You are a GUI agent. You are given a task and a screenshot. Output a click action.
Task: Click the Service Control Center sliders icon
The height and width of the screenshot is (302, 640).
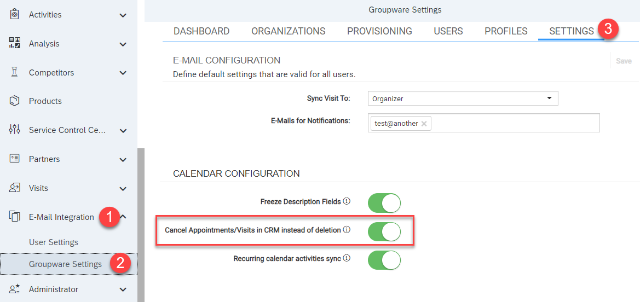[x=14, y=130]
